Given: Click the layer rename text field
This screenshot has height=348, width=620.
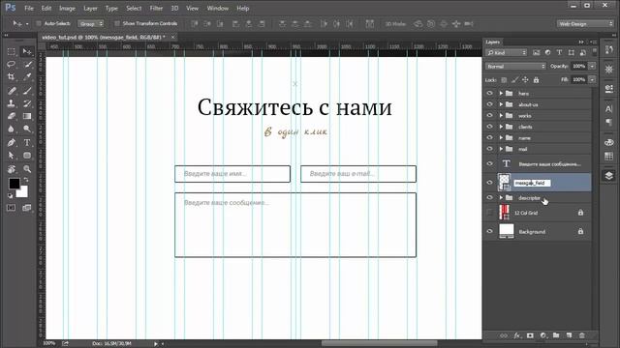Looking at the screenshot, I should coord(532,183).
